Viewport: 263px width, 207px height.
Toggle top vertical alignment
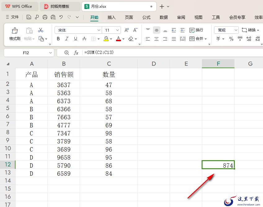click(x=148, y=30)
